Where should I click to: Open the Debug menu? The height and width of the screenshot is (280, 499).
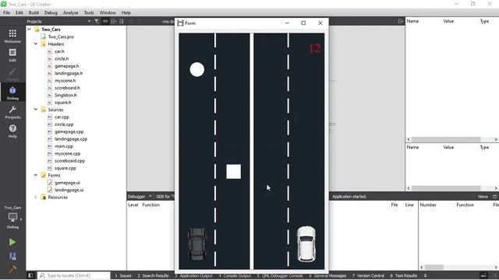51,12
